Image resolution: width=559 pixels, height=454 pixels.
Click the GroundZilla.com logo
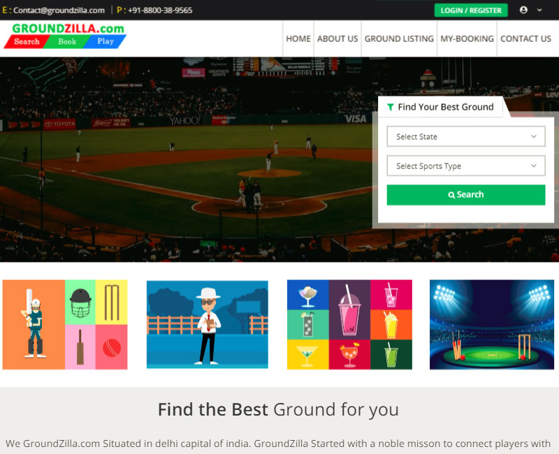65,36
